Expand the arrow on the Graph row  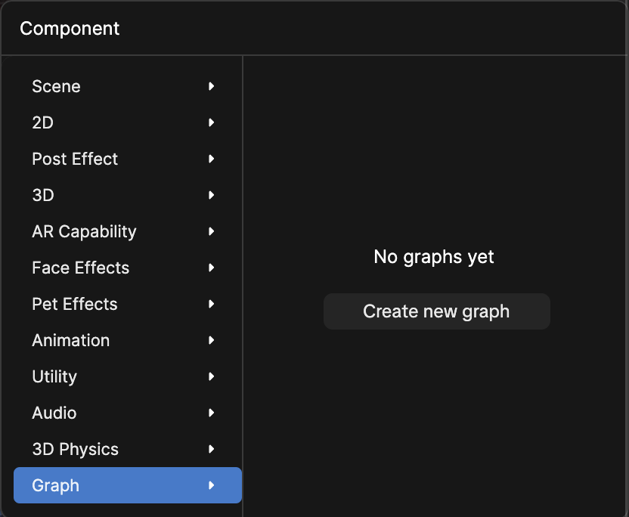(x=212, y=485)
